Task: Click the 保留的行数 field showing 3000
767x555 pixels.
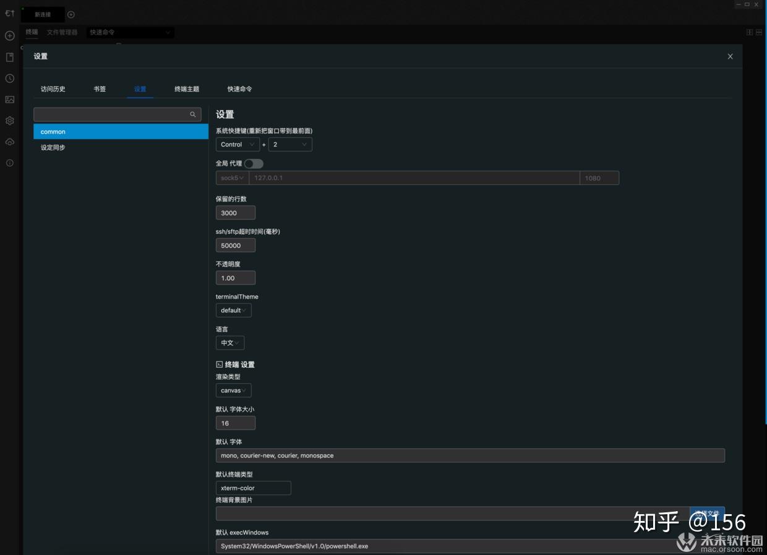Action: pos(236,213)
